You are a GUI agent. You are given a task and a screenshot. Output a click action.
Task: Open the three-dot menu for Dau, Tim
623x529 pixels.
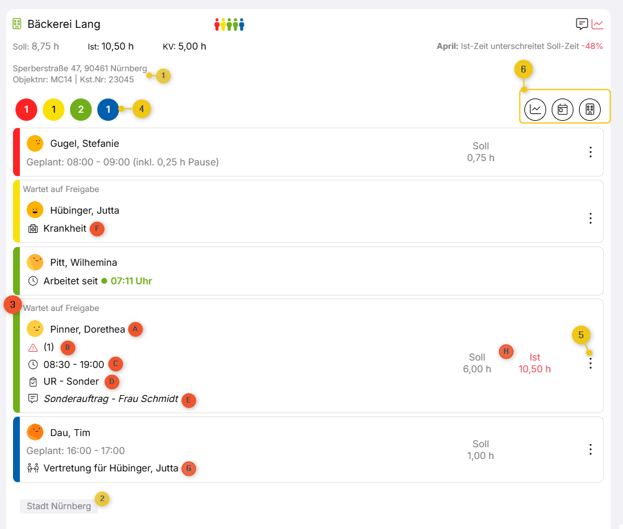pyautogui.click(x=590, y=449)
